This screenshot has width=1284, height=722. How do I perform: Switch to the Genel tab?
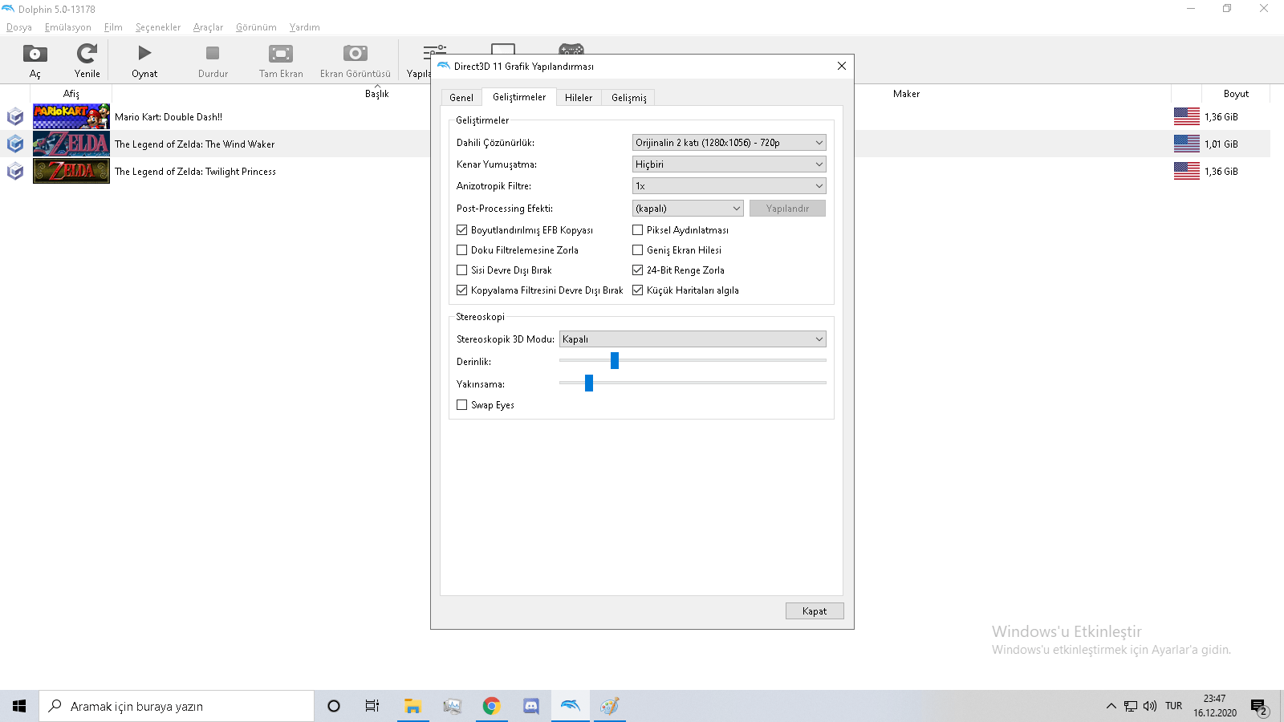(461, 98)
